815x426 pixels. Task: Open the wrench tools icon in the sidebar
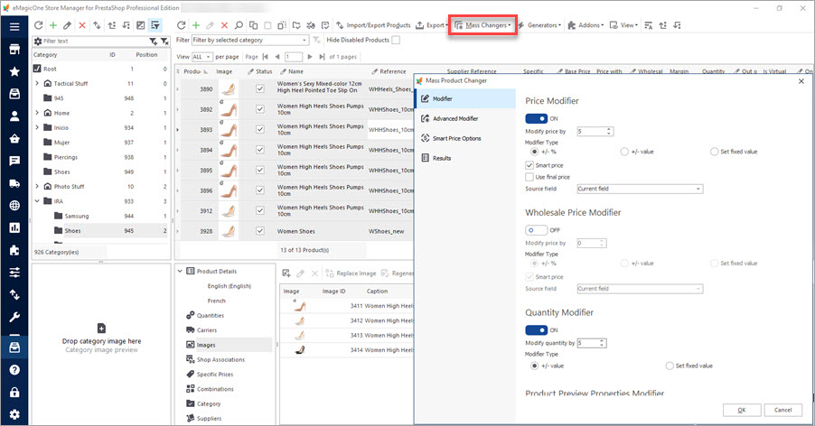14,317
